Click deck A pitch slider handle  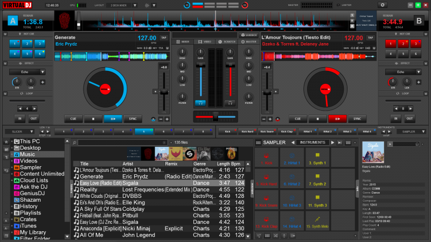[x=164, y=92]
